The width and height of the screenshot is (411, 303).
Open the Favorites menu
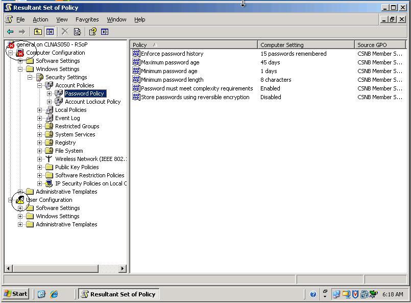[87, 19]
